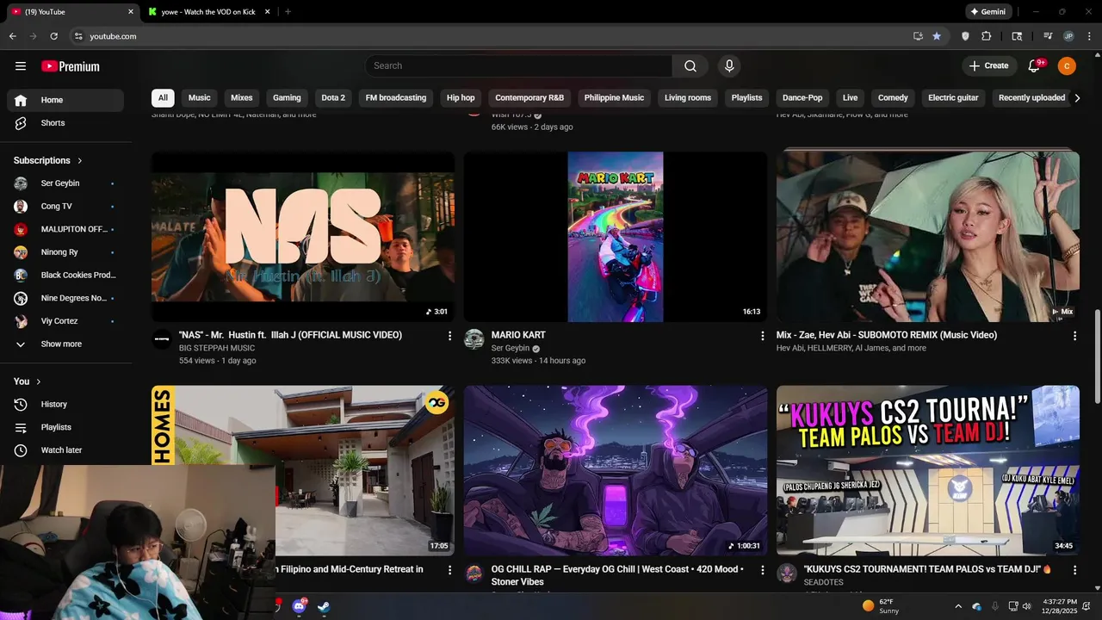Select the Gaming filter chip
This screenshot has height=620, width=1102.
pyautogui.click(x=287, y=98)
